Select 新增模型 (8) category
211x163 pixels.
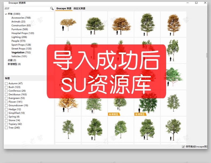point(14,64)
